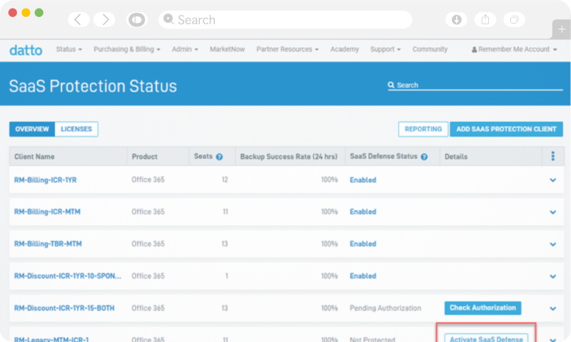Viewport: 571px width, 342px height.
Task: Click Enabled status for RM-Discount-ICR-1YR-10-SPON
Action: (363, 276)
